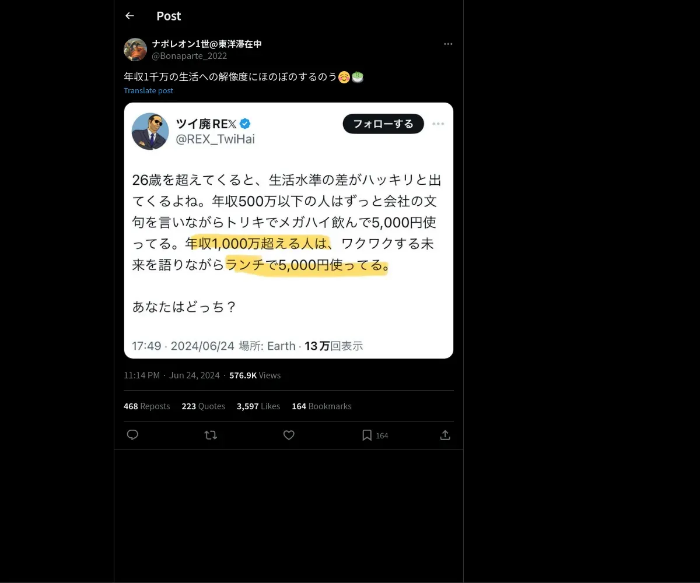
Task: Open the ツイ廃REX sunglasses avatar
Action: (150, 131)
